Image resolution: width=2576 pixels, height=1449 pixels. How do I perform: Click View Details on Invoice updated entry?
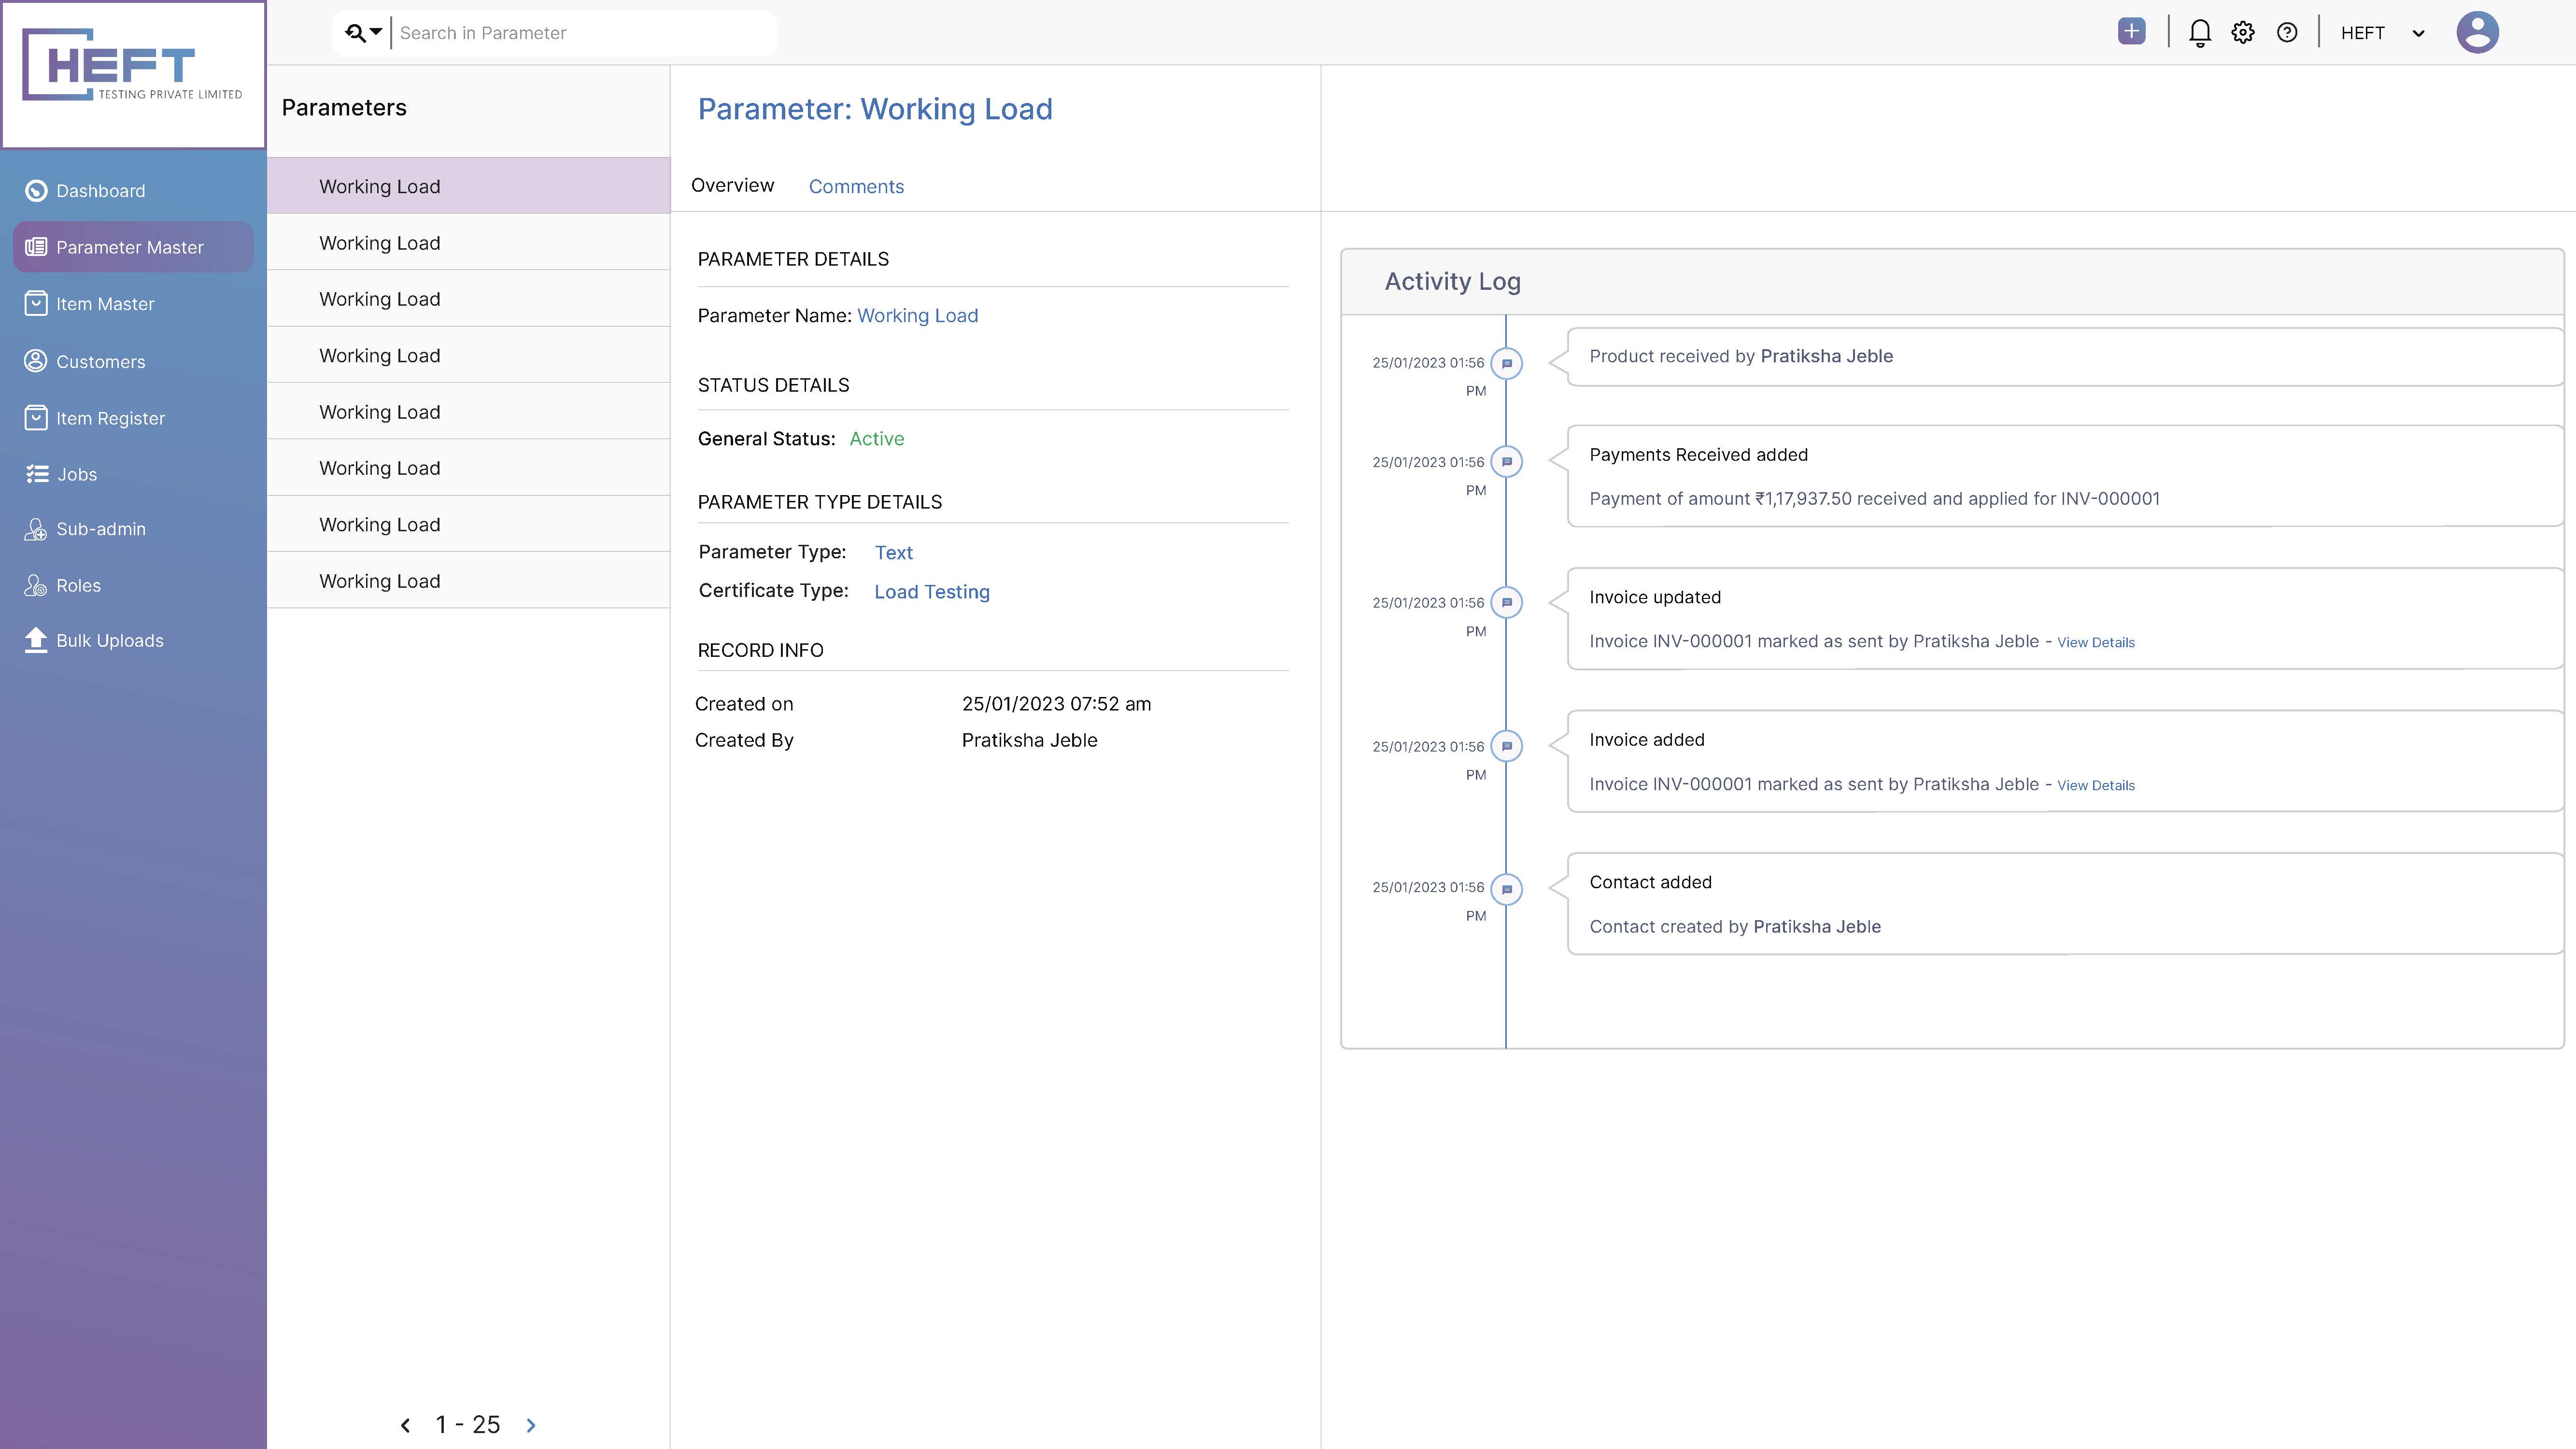pyautogui.click(x=2095, y=643)
